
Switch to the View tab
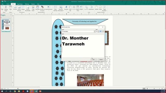tap(38, 4)
